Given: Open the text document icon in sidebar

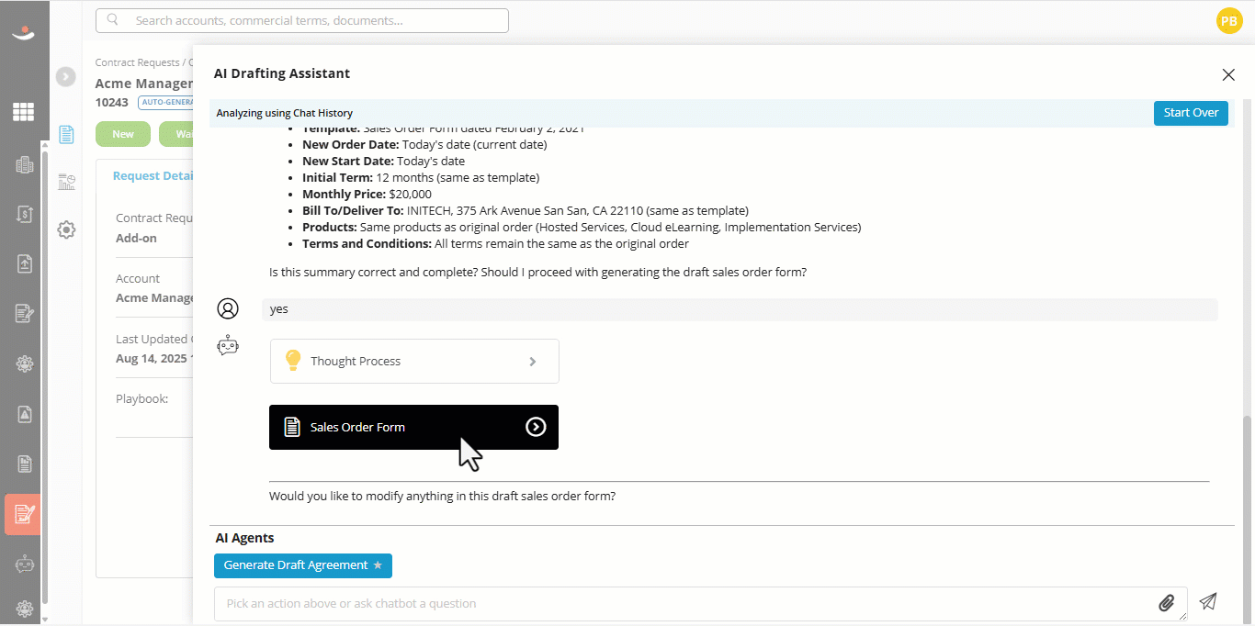Looking at the screenshot, I should point(24,464).
